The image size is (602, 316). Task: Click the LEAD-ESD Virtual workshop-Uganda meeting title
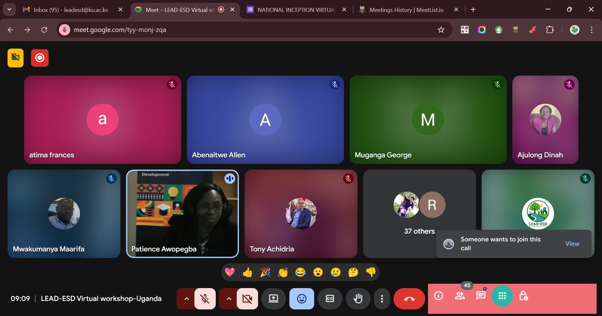click(x=101, y=298)
